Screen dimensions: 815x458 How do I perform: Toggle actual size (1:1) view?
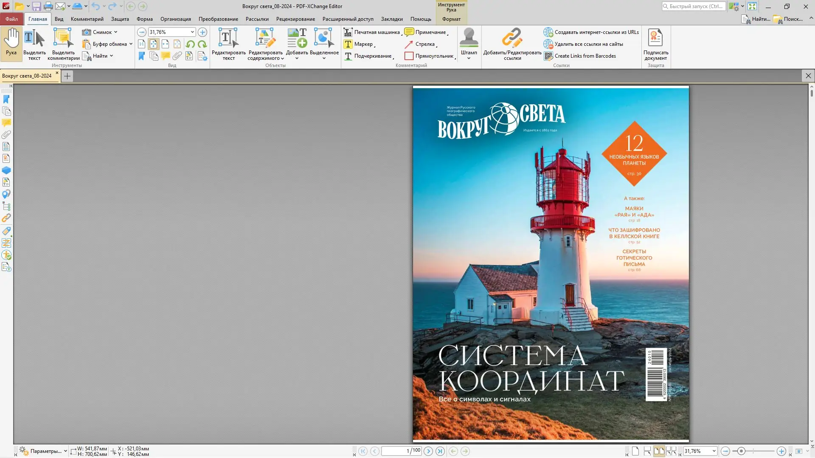pos(141,44)
